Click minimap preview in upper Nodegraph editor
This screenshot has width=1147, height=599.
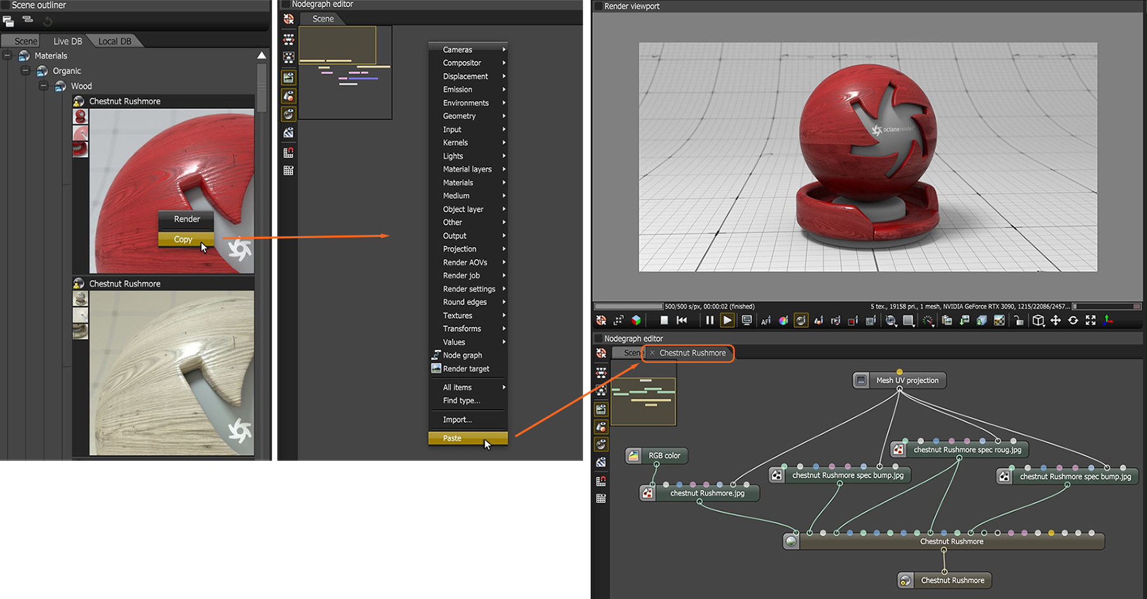click(345, 72)
